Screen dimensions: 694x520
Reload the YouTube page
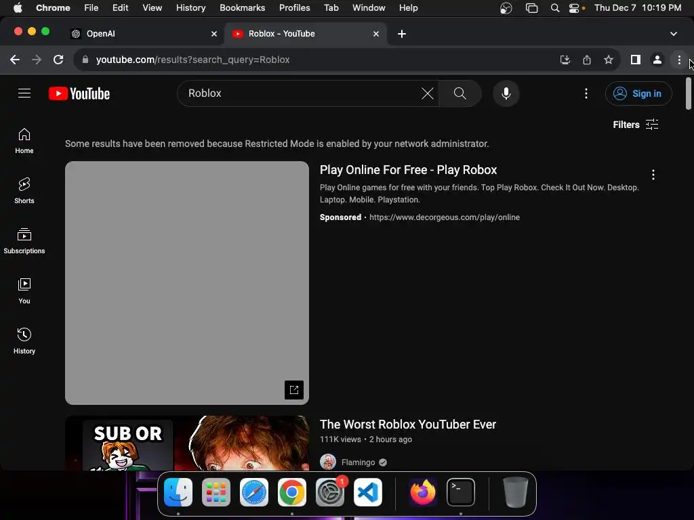[x=58, y=60]
